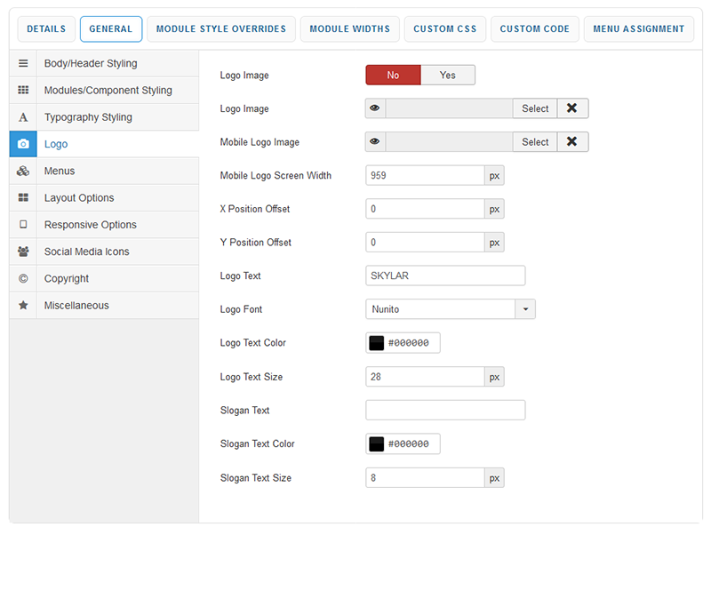Click the Typography Styling font icon
Viewport: 711px width, 599px height.
(23, 117)
